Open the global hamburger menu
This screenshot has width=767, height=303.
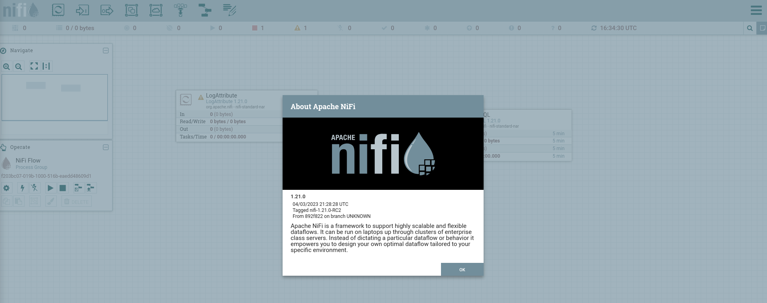click(756, 10)
